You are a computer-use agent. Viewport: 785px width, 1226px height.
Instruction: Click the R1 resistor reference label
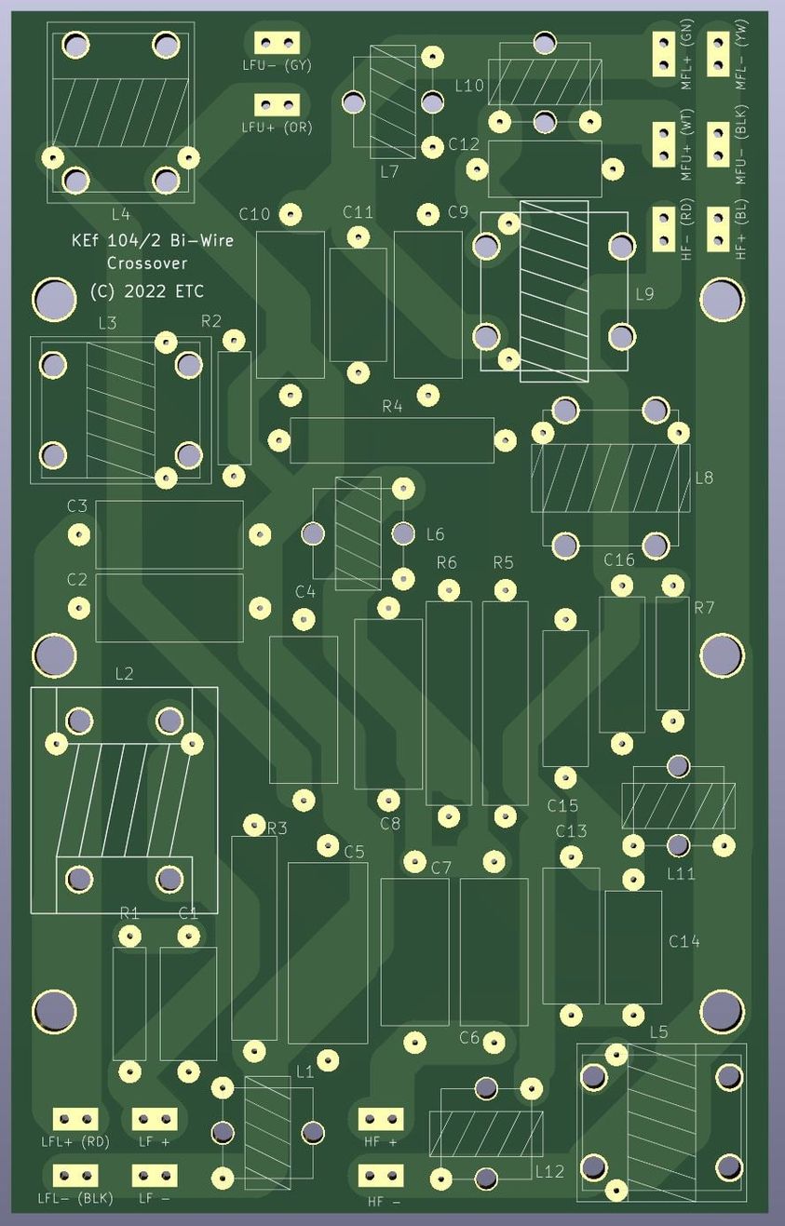129,913
